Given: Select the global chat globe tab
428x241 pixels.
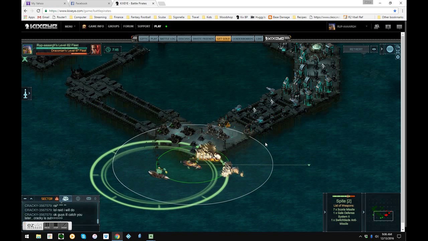Looking at the screenshot, I should click(78, 198).
